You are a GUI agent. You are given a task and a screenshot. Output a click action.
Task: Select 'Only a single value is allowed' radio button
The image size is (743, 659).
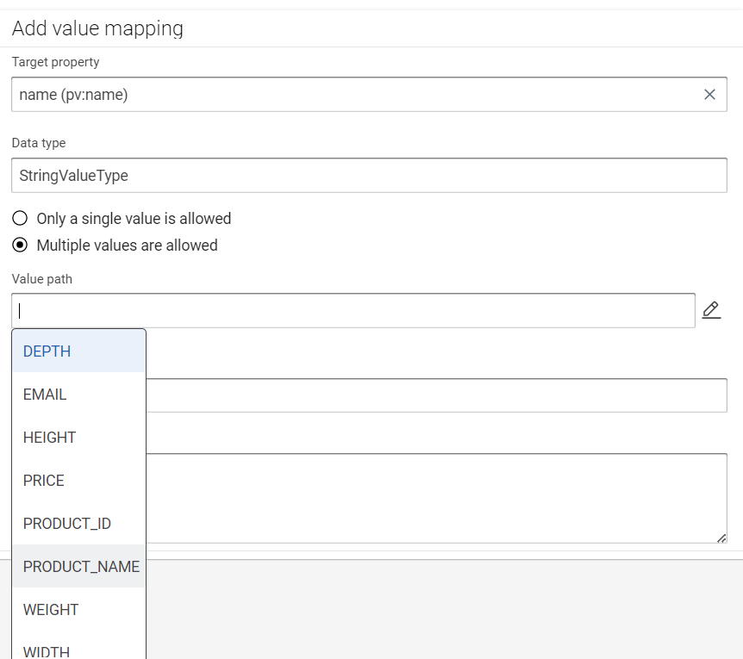click(x=20, y=219)
